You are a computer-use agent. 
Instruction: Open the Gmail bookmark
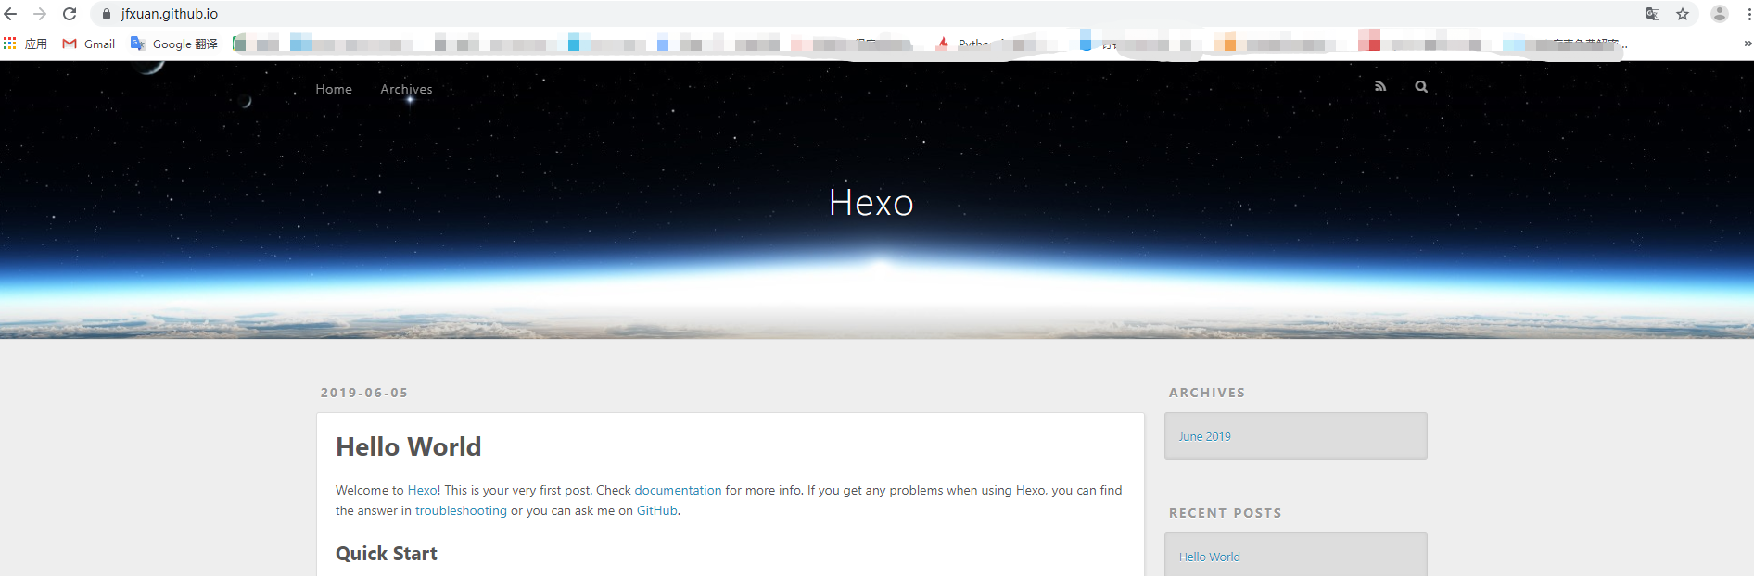pos(89,44)
